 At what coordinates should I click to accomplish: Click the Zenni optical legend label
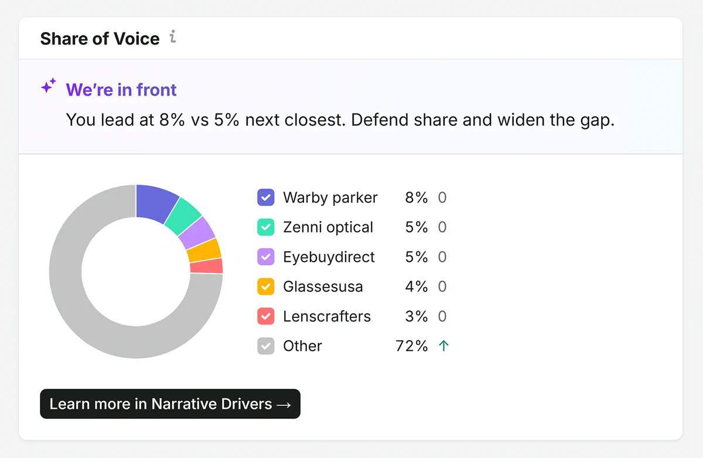[x=328, y=227]
